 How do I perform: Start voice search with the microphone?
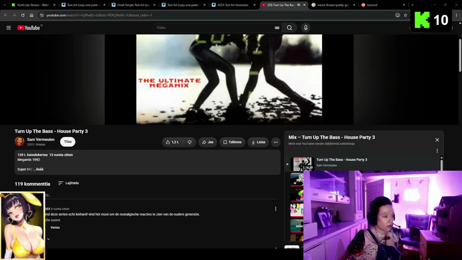click(x=306, y=28)
